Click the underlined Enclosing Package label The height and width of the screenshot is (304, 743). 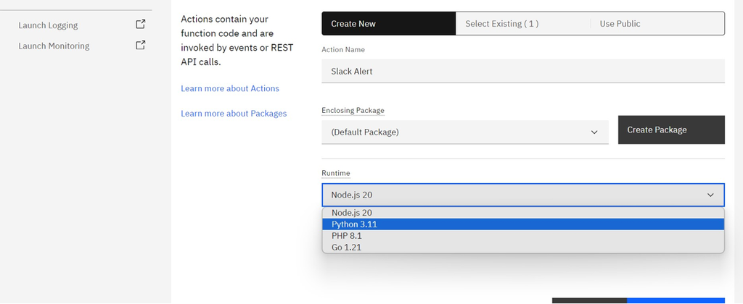tap(353, 110)
